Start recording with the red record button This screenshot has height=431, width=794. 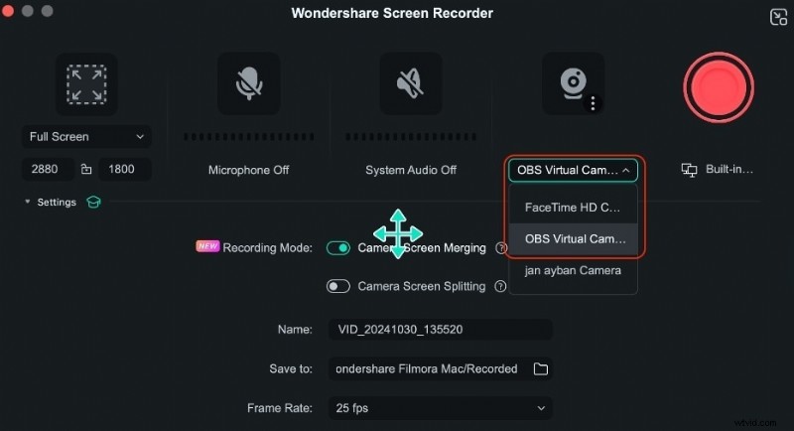(x=719, y=86)
